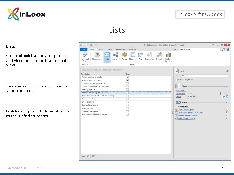The image size is (234, 175).
Task: Open the File tab
Action: (84, 49)
